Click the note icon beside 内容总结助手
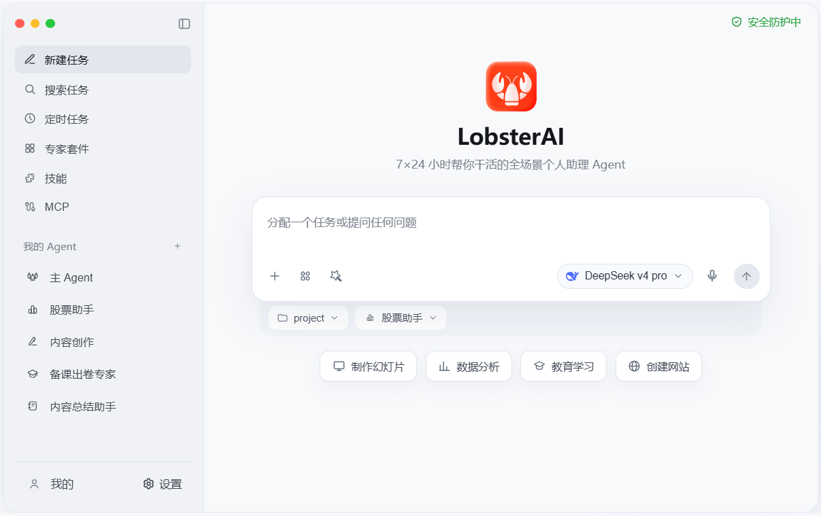The image size is (821, 516). pyautogui.click(x=33, y=407)
